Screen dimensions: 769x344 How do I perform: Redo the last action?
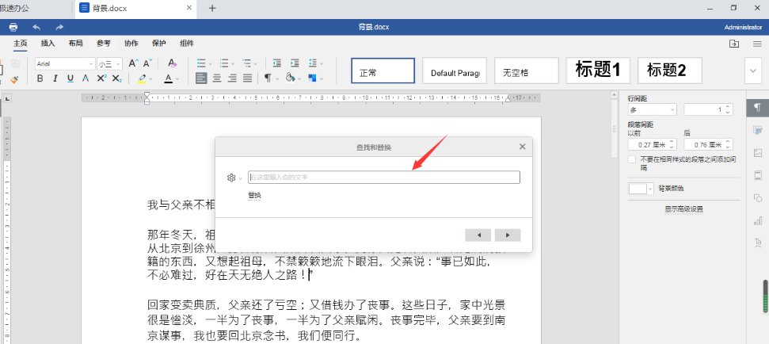click(59, 27)
